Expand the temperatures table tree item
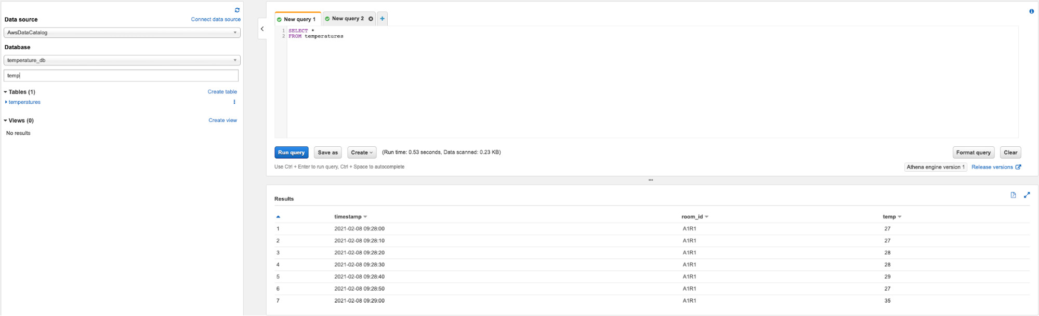Viewport: 1039px width, 316px height. coord(6,102)
